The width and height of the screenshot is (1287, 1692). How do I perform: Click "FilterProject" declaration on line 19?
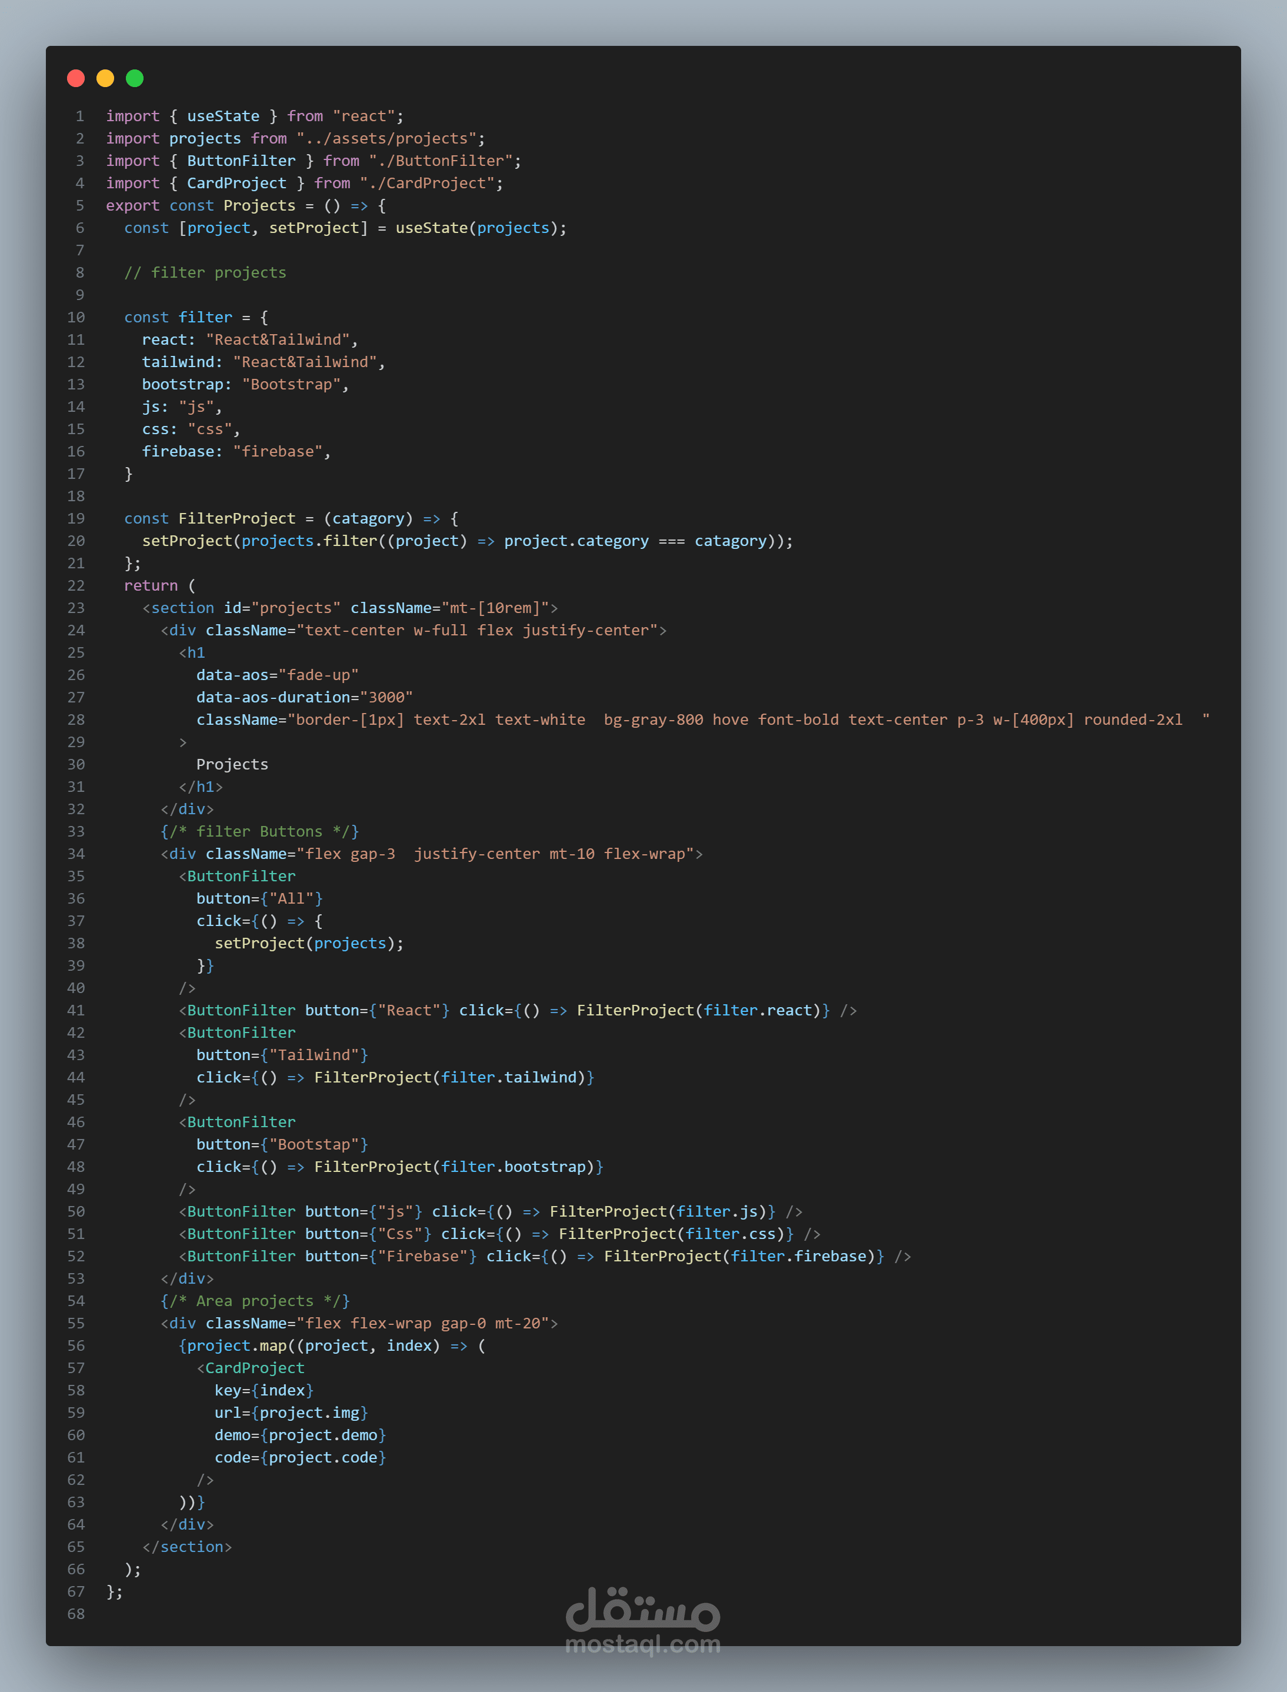coord(236,518)
